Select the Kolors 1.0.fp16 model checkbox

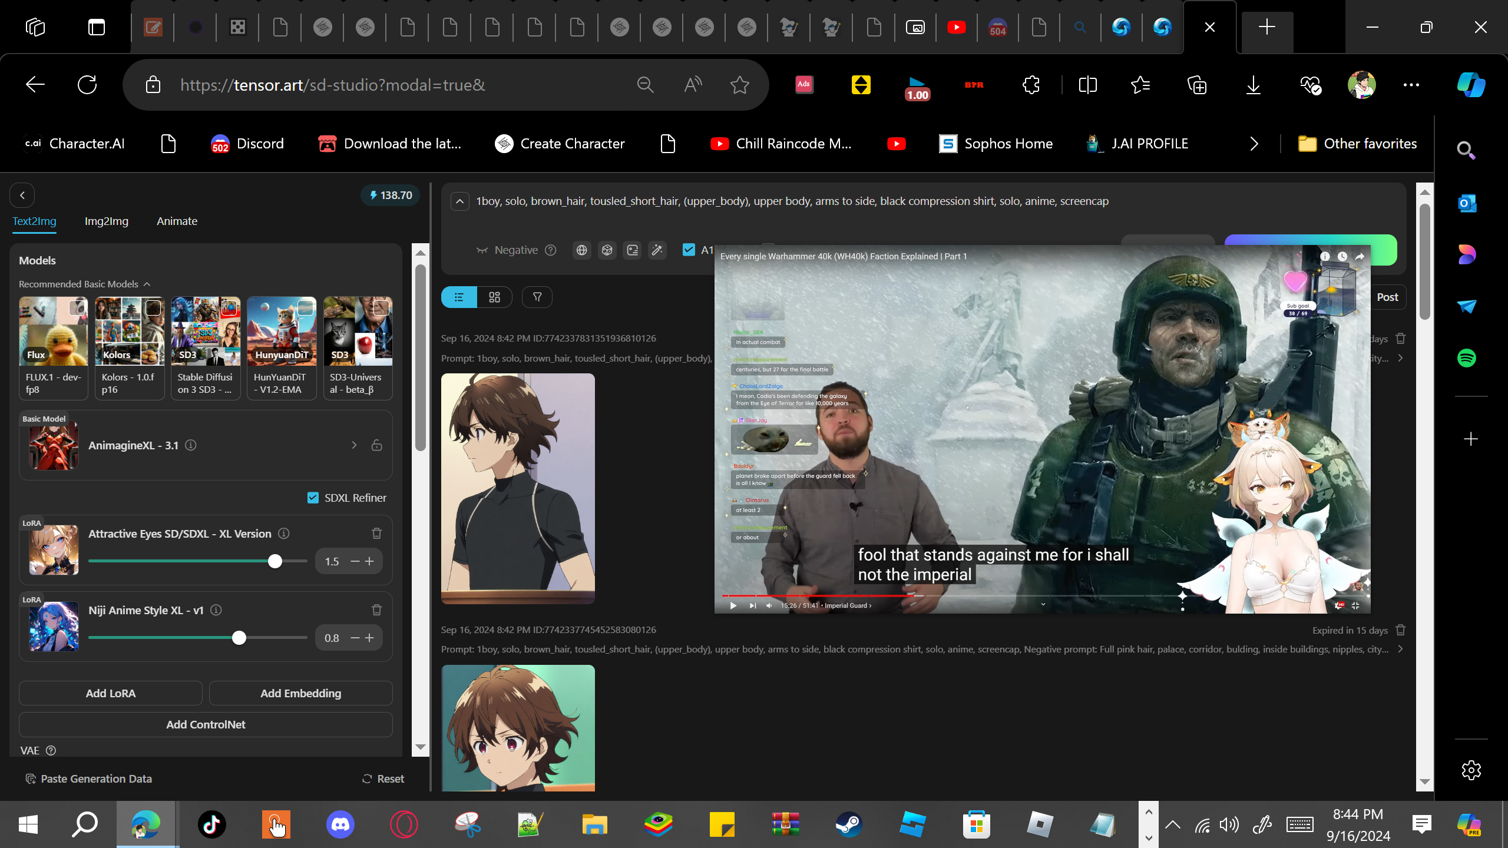point(153,307)
